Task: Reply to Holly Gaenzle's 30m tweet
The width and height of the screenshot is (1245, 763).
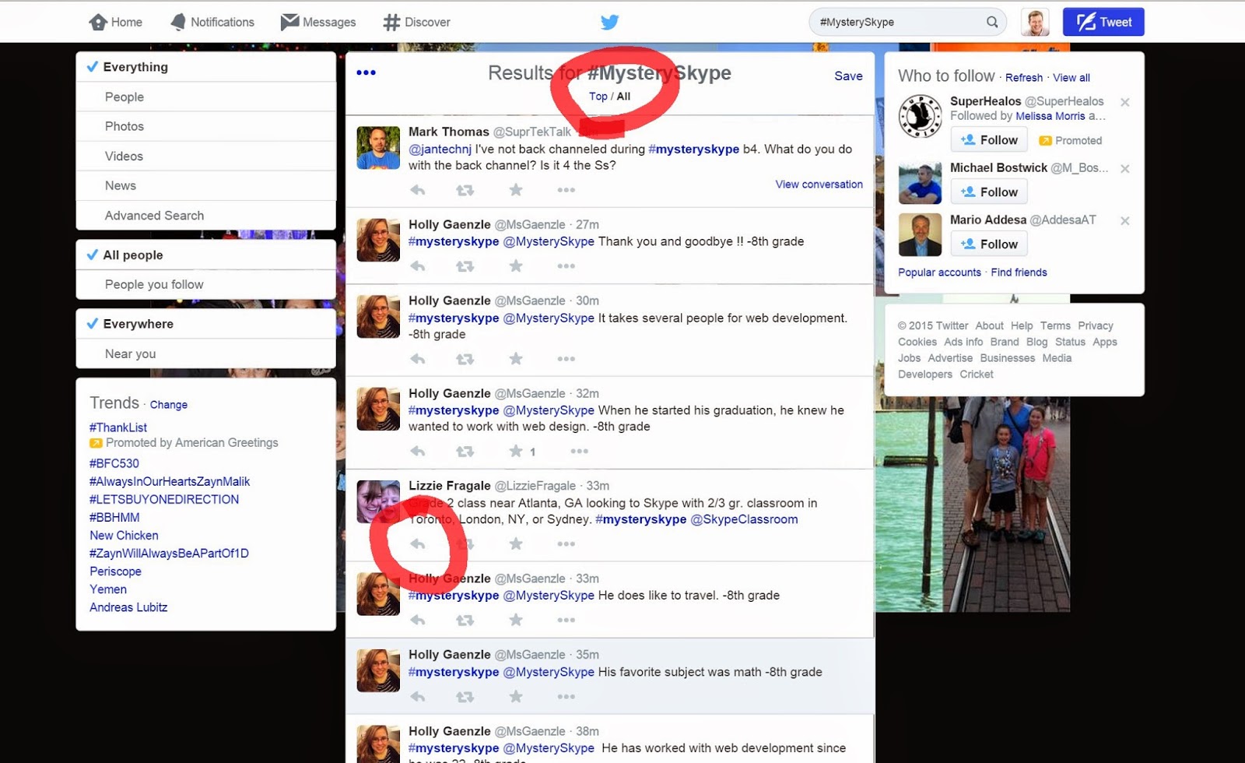Action: tap(418, 359)
